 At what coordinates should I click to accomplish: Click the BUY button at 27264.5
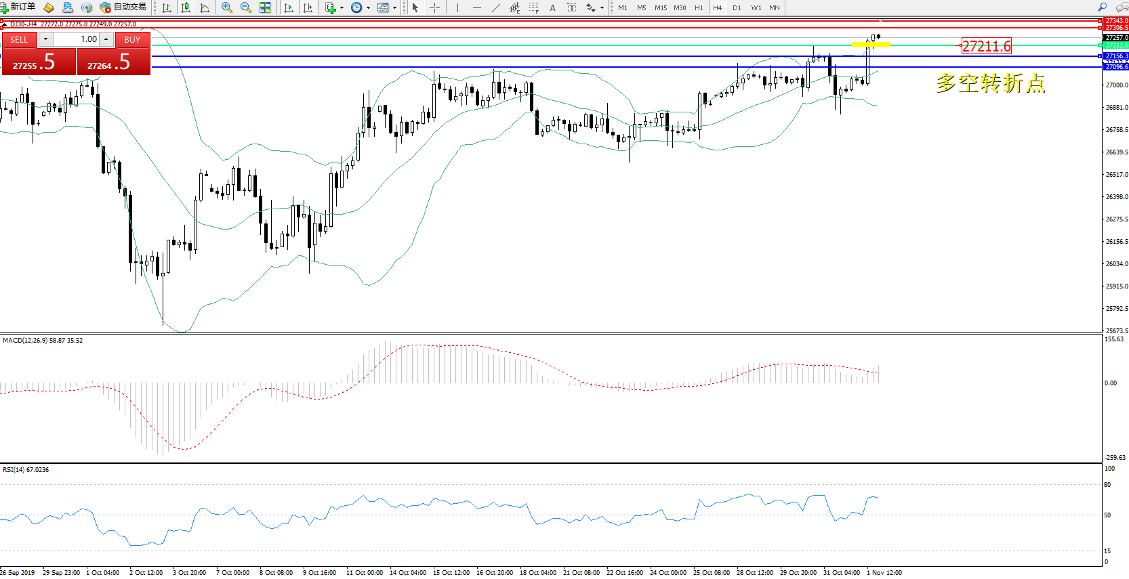point(113,62)
